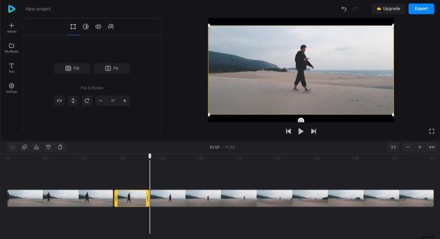The image size is (440, 239).
Task: Switch to the Speed tab
Action: 111,26
